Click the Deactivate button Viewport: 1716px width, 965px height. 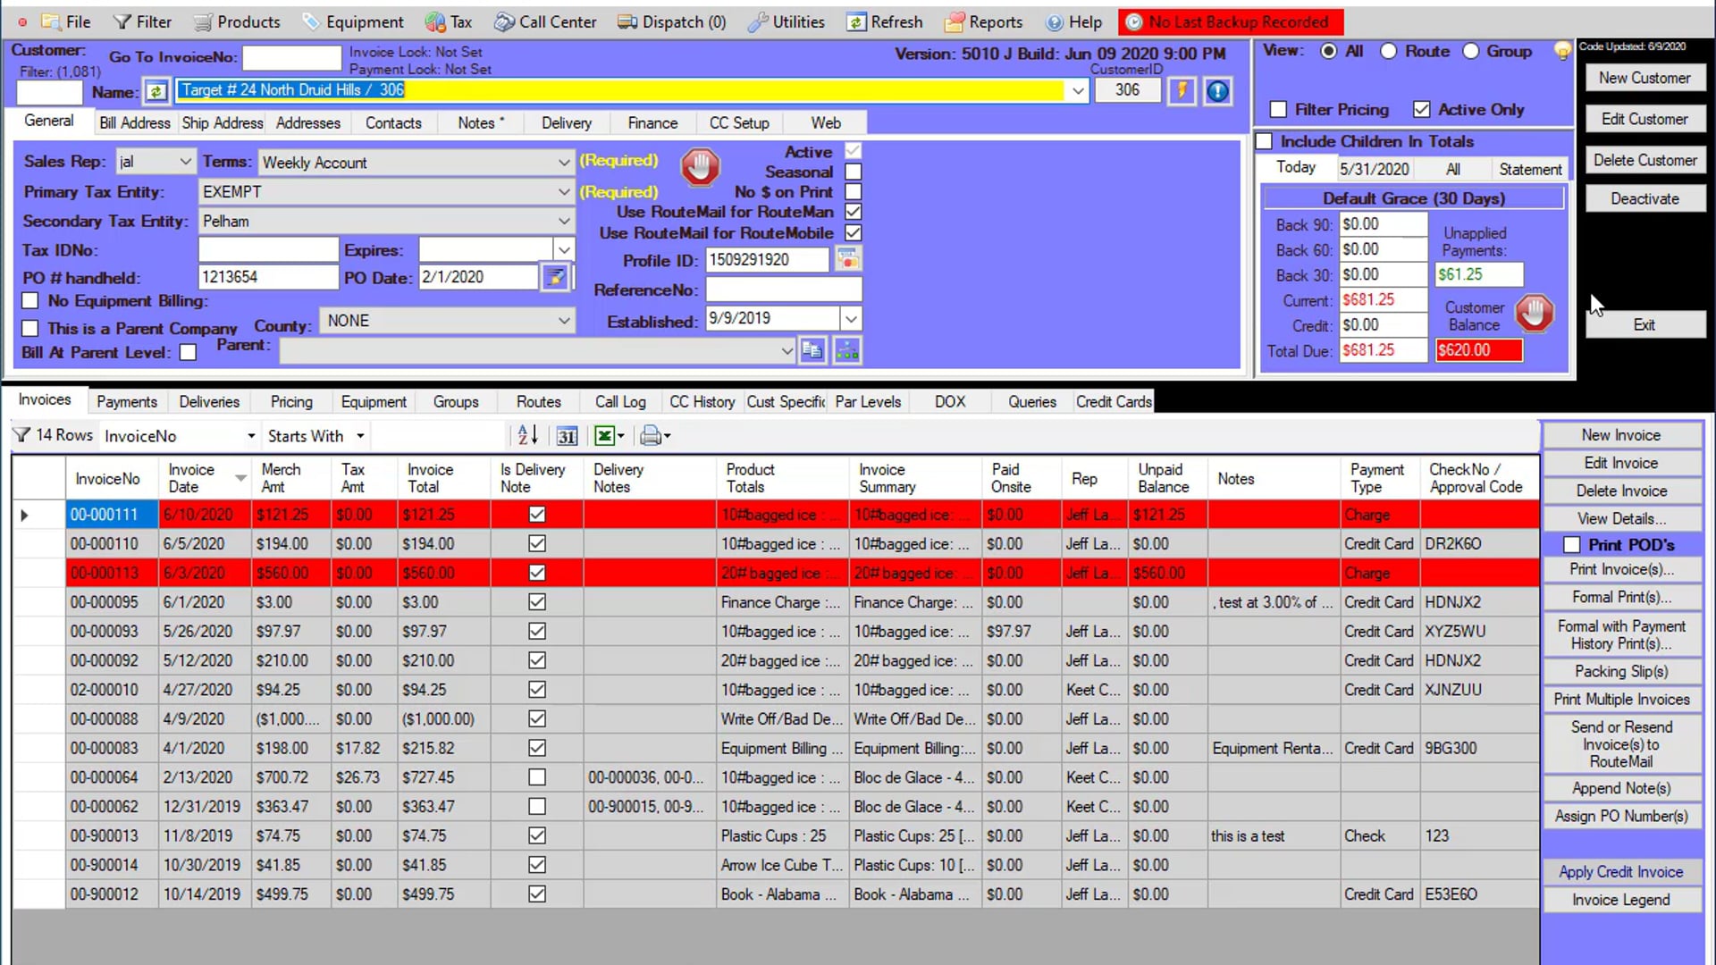(x=1644, y=198)
